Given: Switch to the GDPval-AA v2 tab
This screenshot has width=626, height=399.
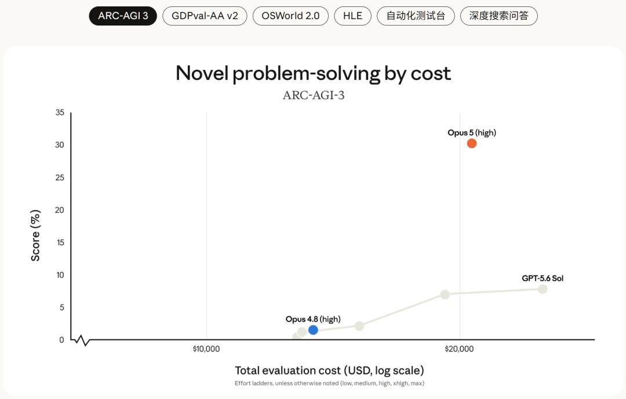Looking at the screenshot, I should pyautogui.click(x=205, y=16).
